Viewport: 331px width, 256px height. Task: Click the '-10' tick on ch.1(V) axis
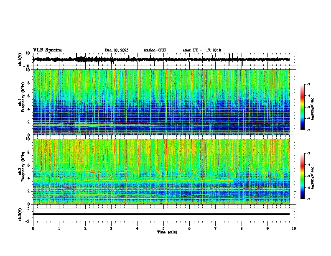(27, 66)
